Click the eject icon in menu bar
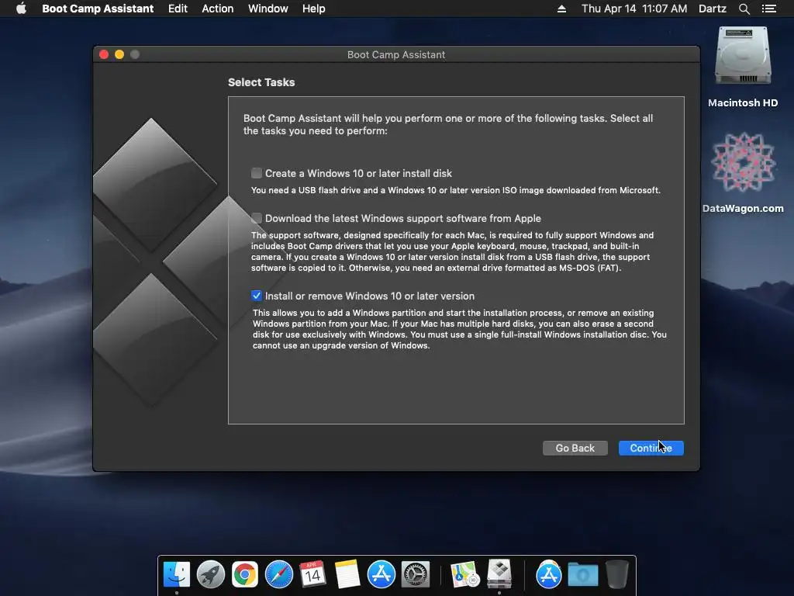 561,9
